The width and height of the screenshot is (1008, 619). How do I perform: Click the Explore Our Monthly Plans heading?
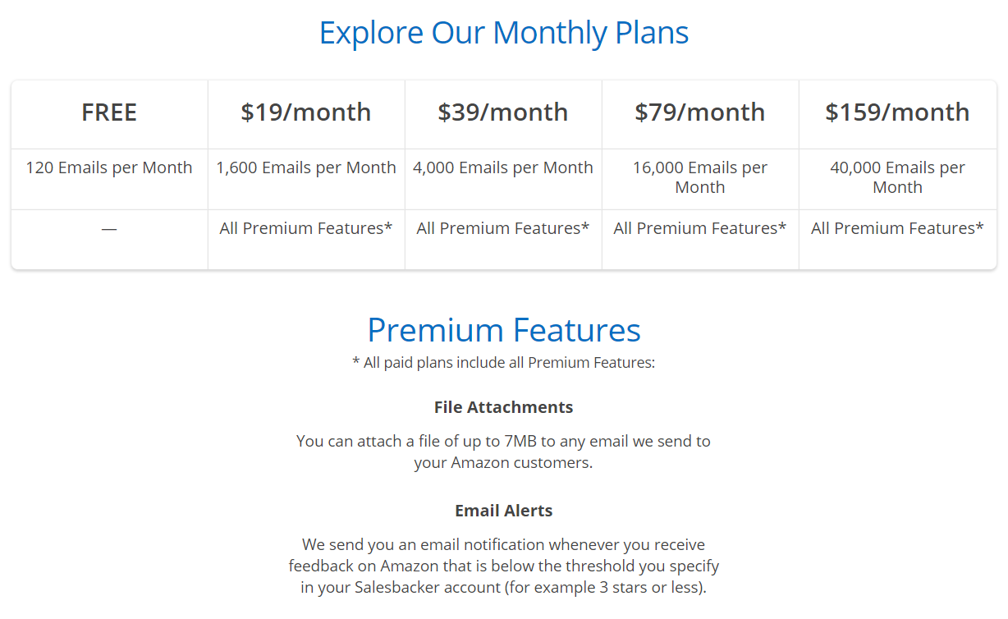click(x=503, y=33)
